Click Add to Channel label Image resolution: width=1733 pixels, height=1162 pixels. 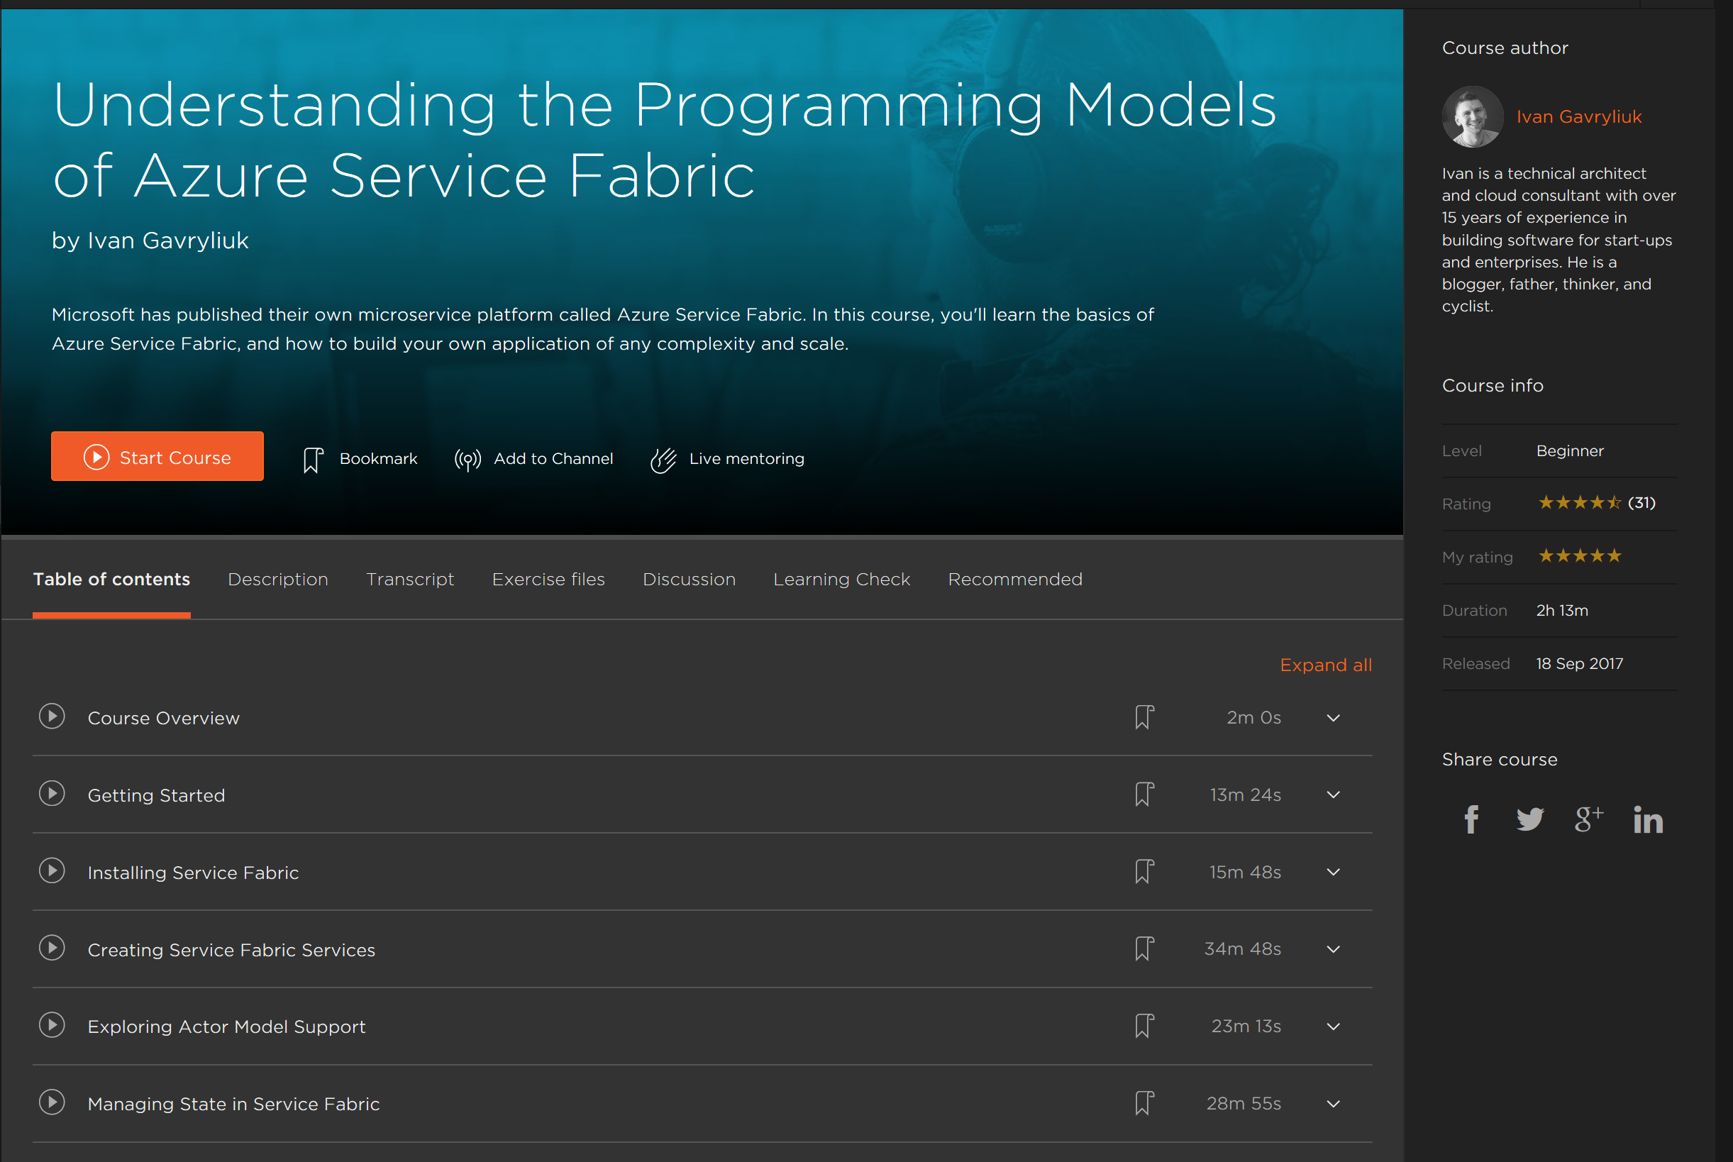[553, 459]
